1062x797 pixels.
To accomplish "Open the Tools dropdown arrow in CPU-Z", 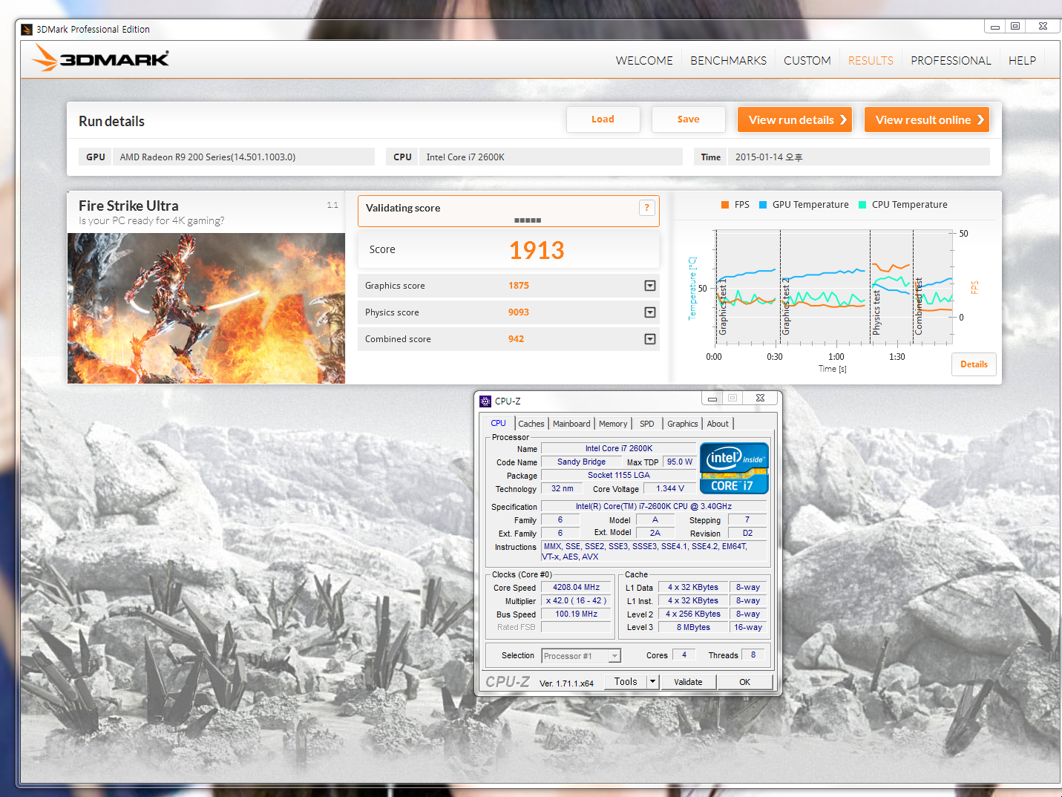I will [652, 681].
